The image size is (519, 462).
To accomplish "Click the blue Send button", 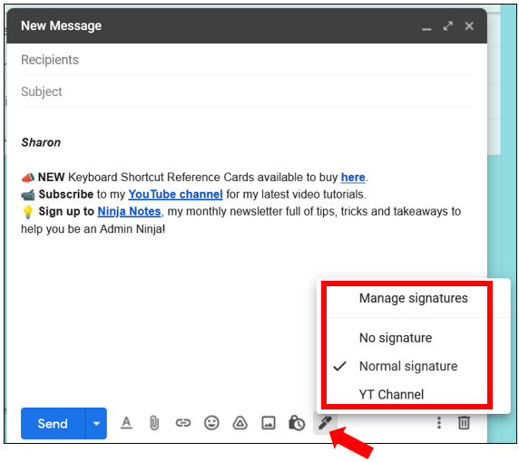I will tap(53, 423).
